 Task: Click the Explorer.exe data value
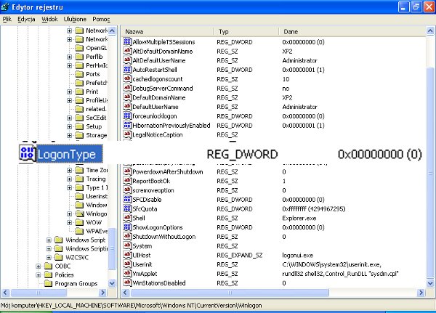(x=299, y=218)
